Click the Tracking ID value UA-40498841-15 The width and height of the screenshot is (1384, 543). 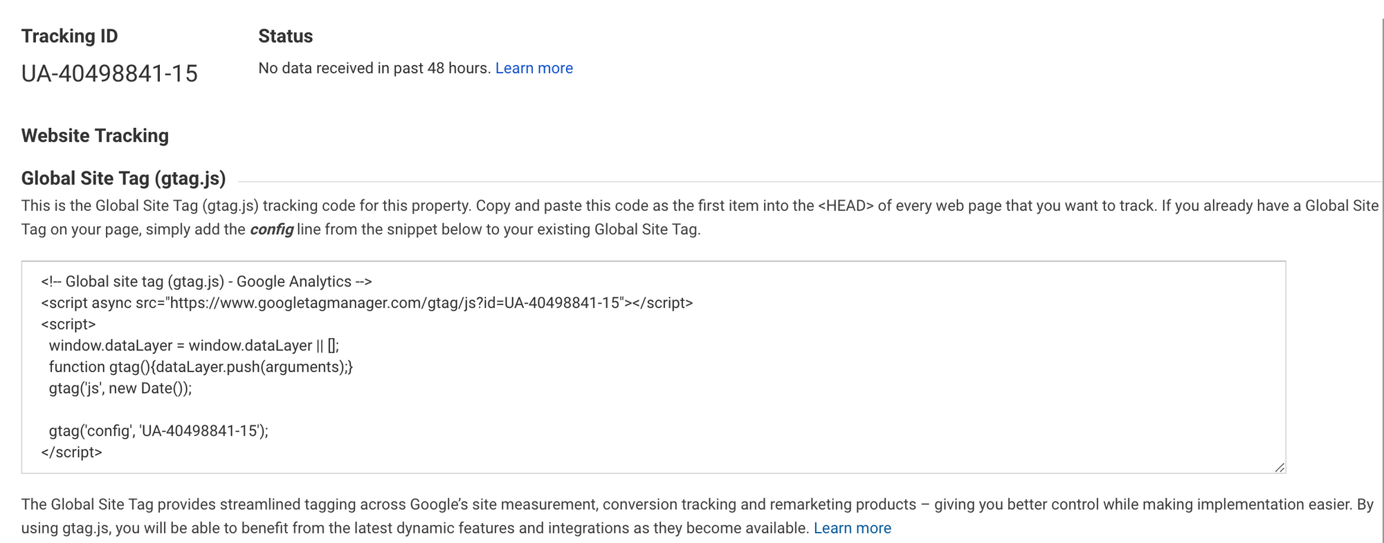click(x=109, y=74)
